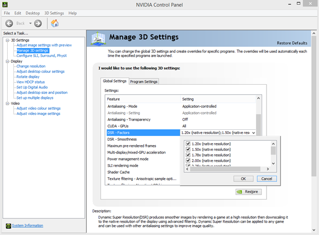Open the System Information link

(27, 225)
